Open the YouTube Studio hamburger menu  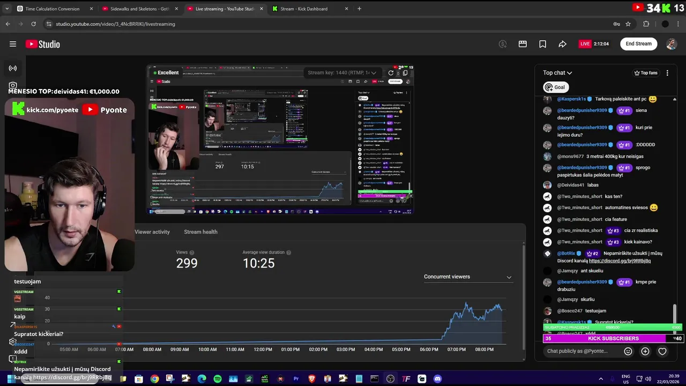tap(13, 44)
